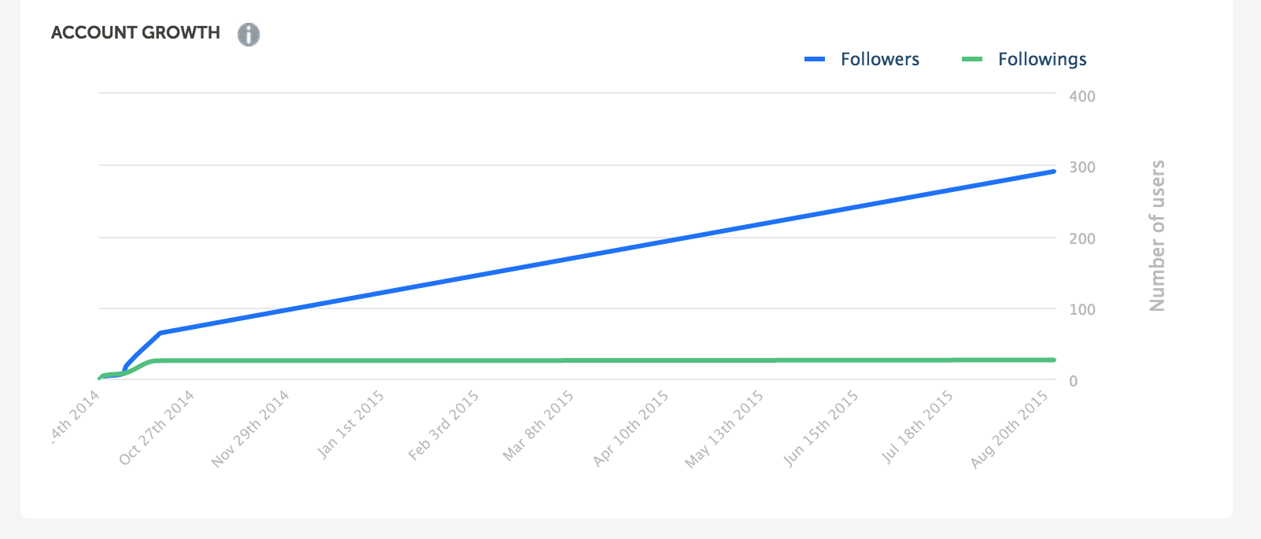Select the Apr 10th 2015 date label
This screenshot has width=1261, height=539.
click(631, 429)
